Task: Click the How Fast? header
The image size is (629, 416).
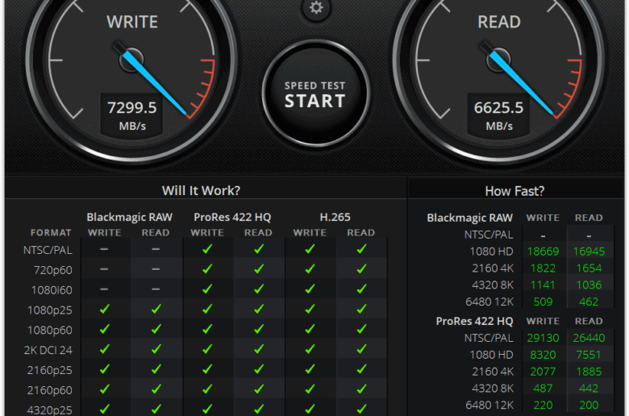Action: point(514,191)
